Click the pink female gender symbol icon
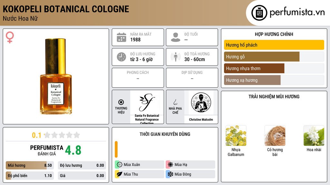This screenshot has width=330, height=185. coord(10,37)
